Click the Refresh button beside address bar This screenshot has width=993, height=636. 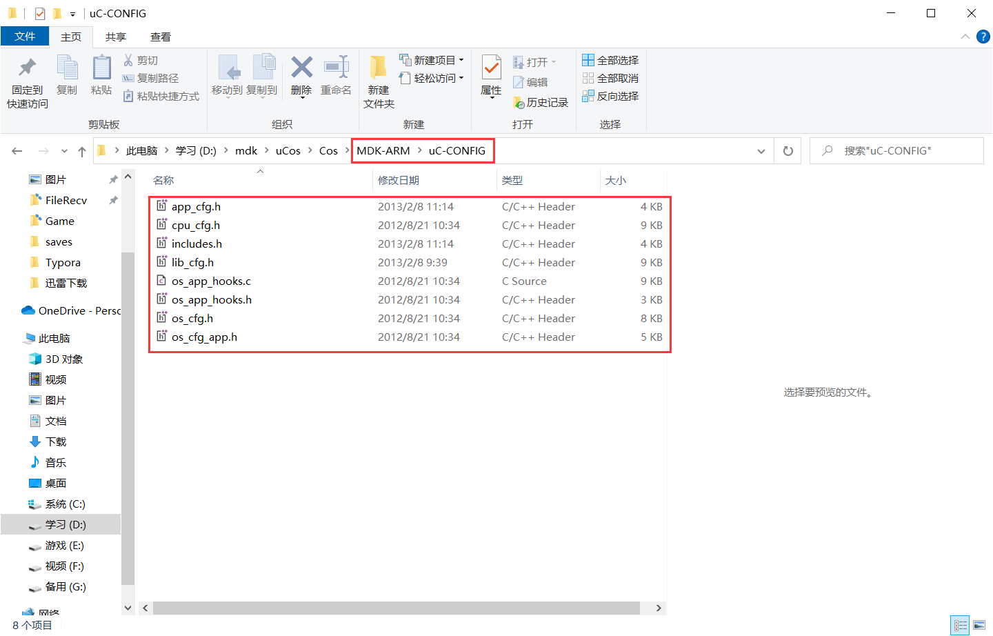tap(788, 151)
